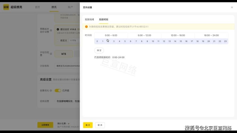Open the 账户 tab in background page
Image resolution: width=237 pixels, height=133 pixels.
[70, 7]
